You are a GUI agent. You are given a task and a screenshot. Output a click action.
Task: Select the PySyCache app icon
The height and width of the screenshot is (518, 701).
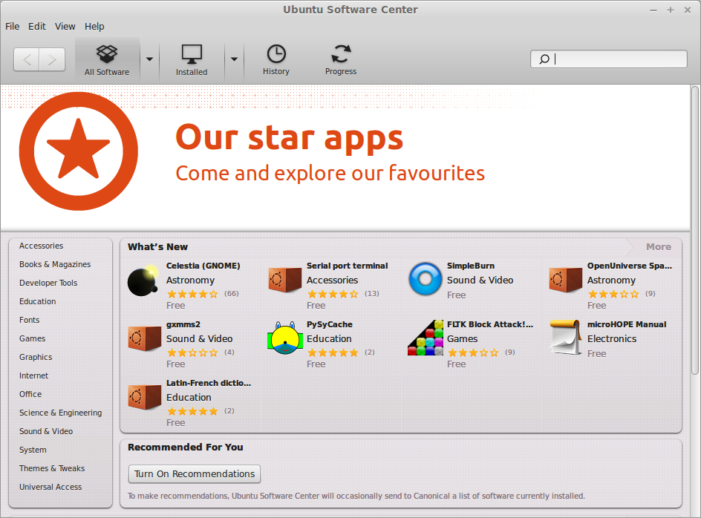tap(284, 338)
